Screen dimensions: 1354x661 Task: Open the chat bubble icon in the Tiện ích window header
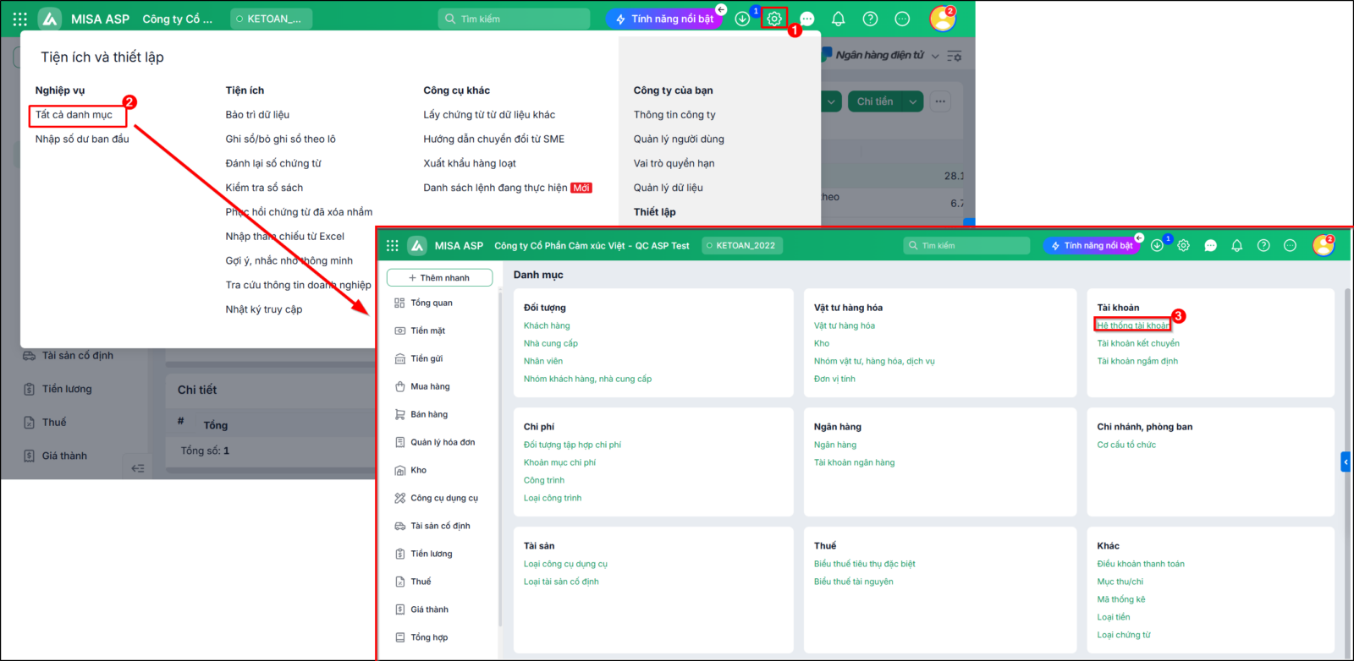click(807, 19)
